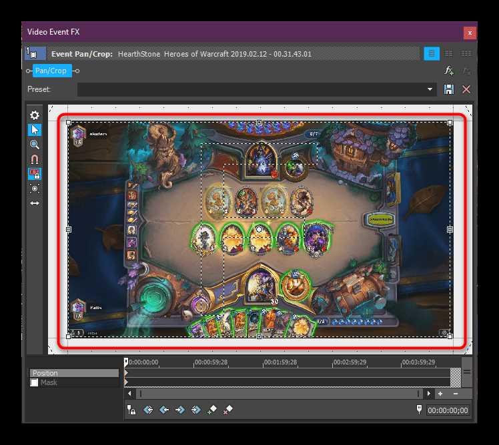Select the Position keyframe row

pos(74,373)
